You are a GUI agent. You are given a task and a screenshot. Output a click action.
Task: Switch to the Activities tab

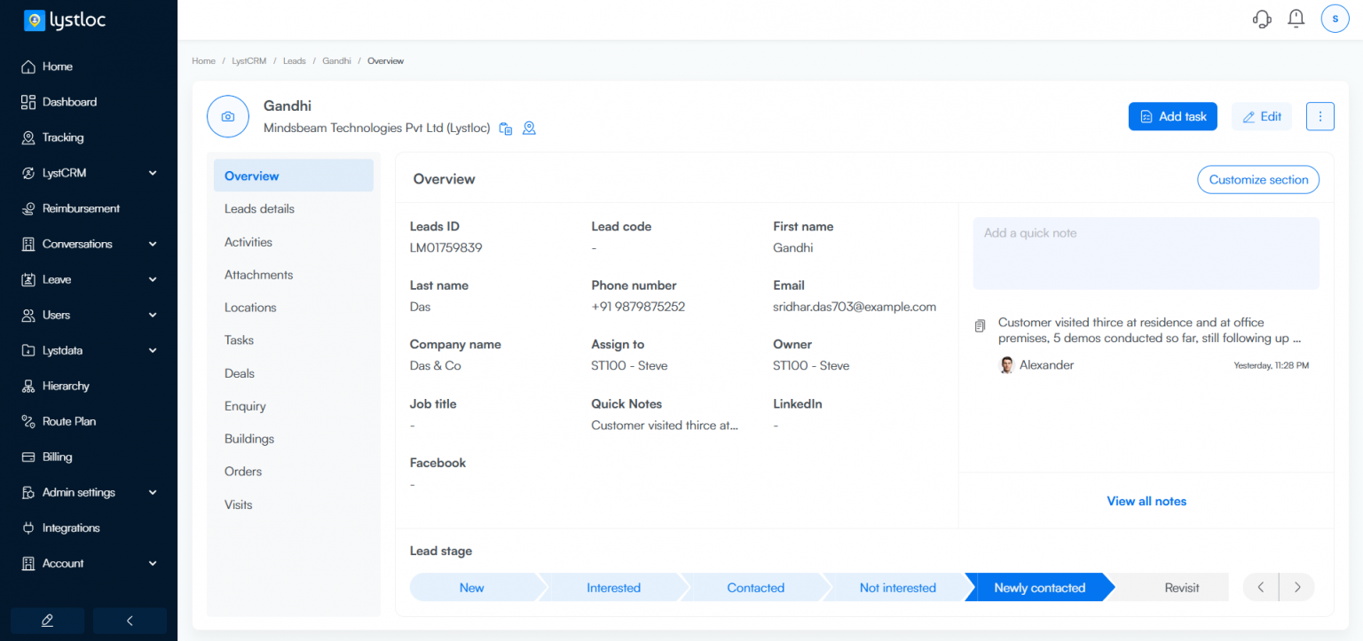coord(248,242)
